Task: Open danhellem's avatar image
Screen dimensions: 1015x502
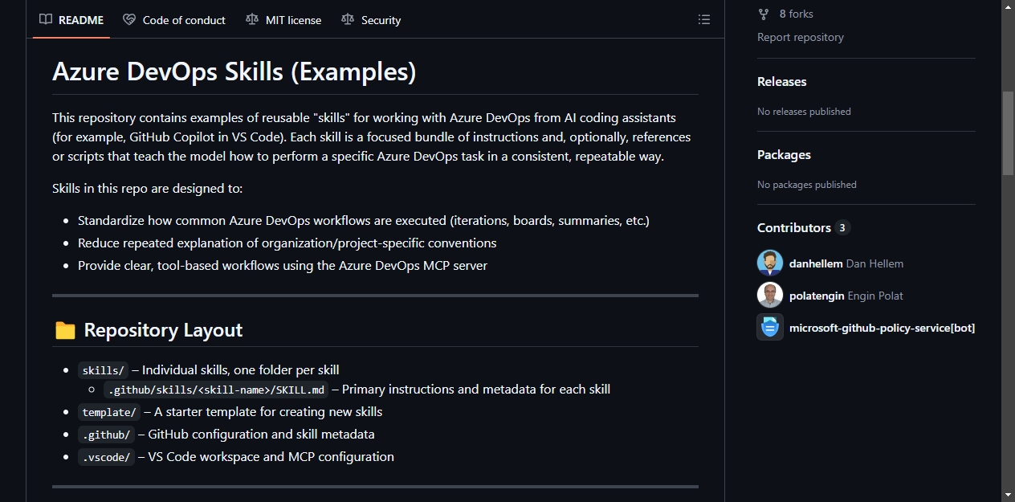Action: [x=770, y=263]
